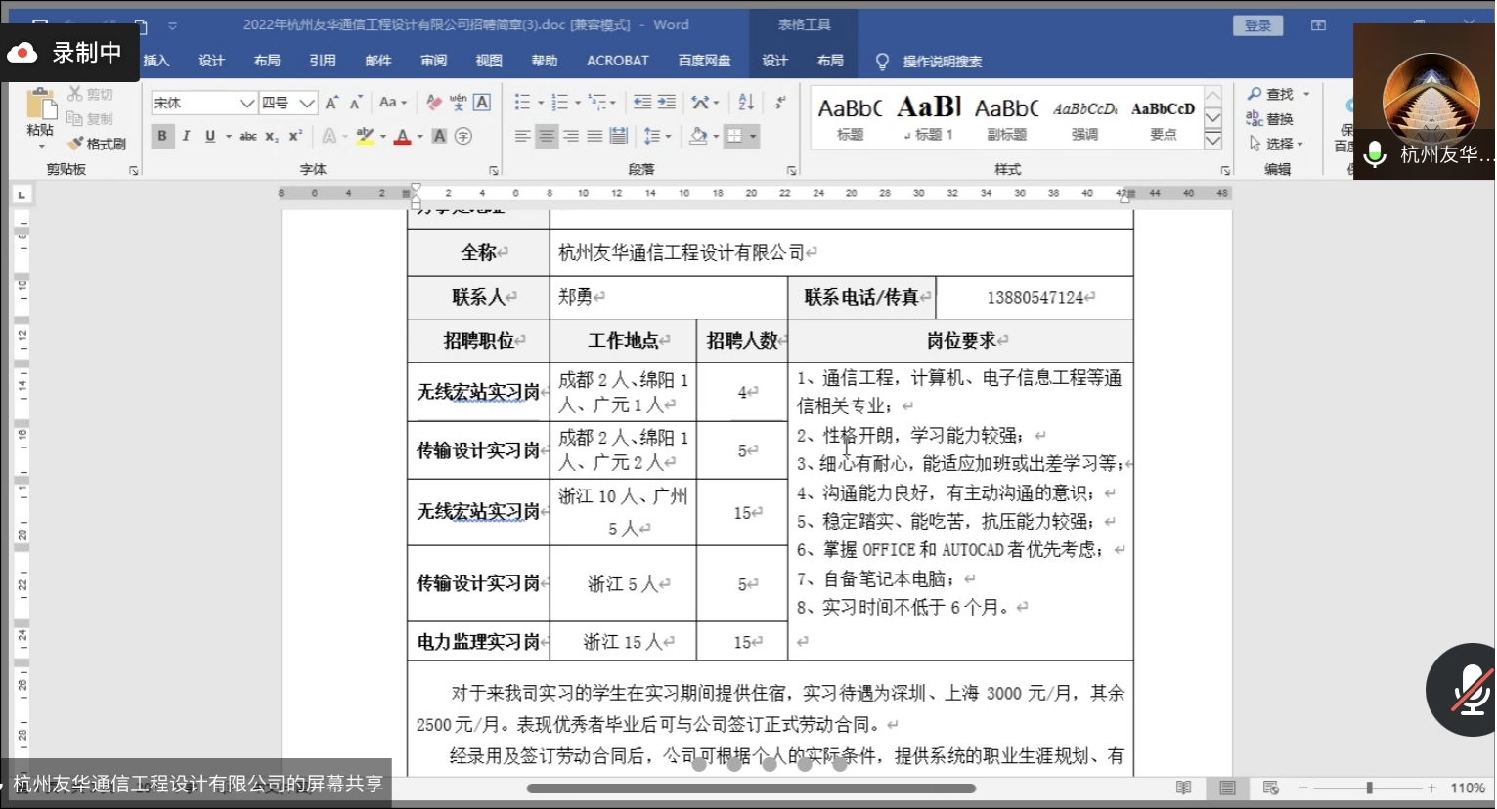
Task: Shrink font size with the smaller A icon
Action: pyautogui.click(x=356, y=103)
